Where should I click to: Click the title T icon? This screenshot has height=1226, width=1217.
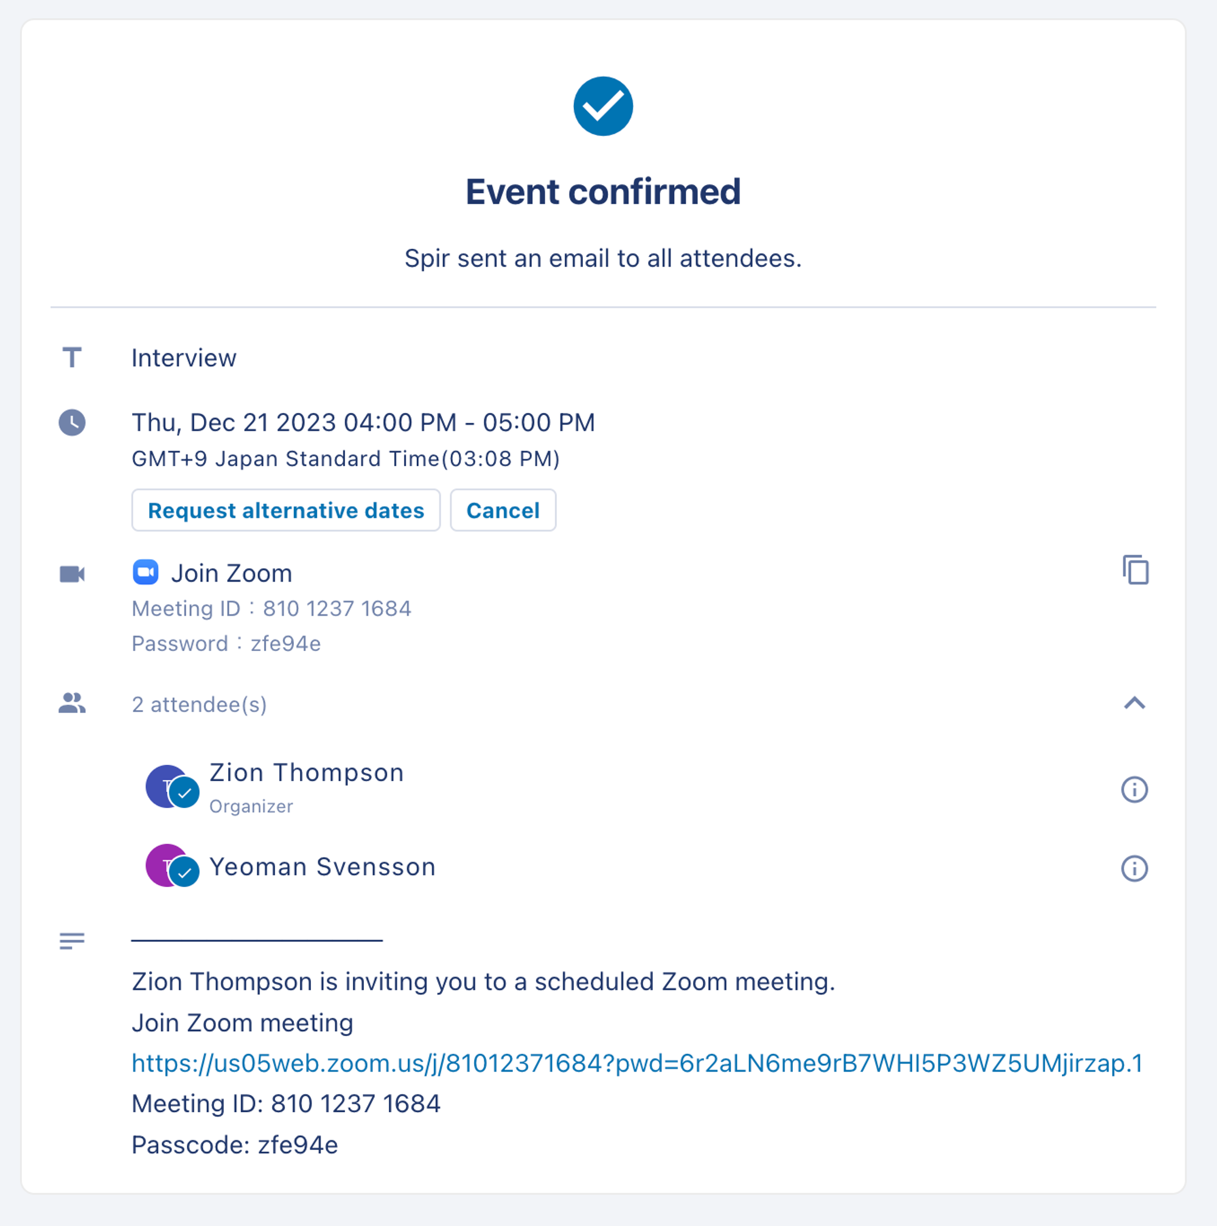click(72, 358)
